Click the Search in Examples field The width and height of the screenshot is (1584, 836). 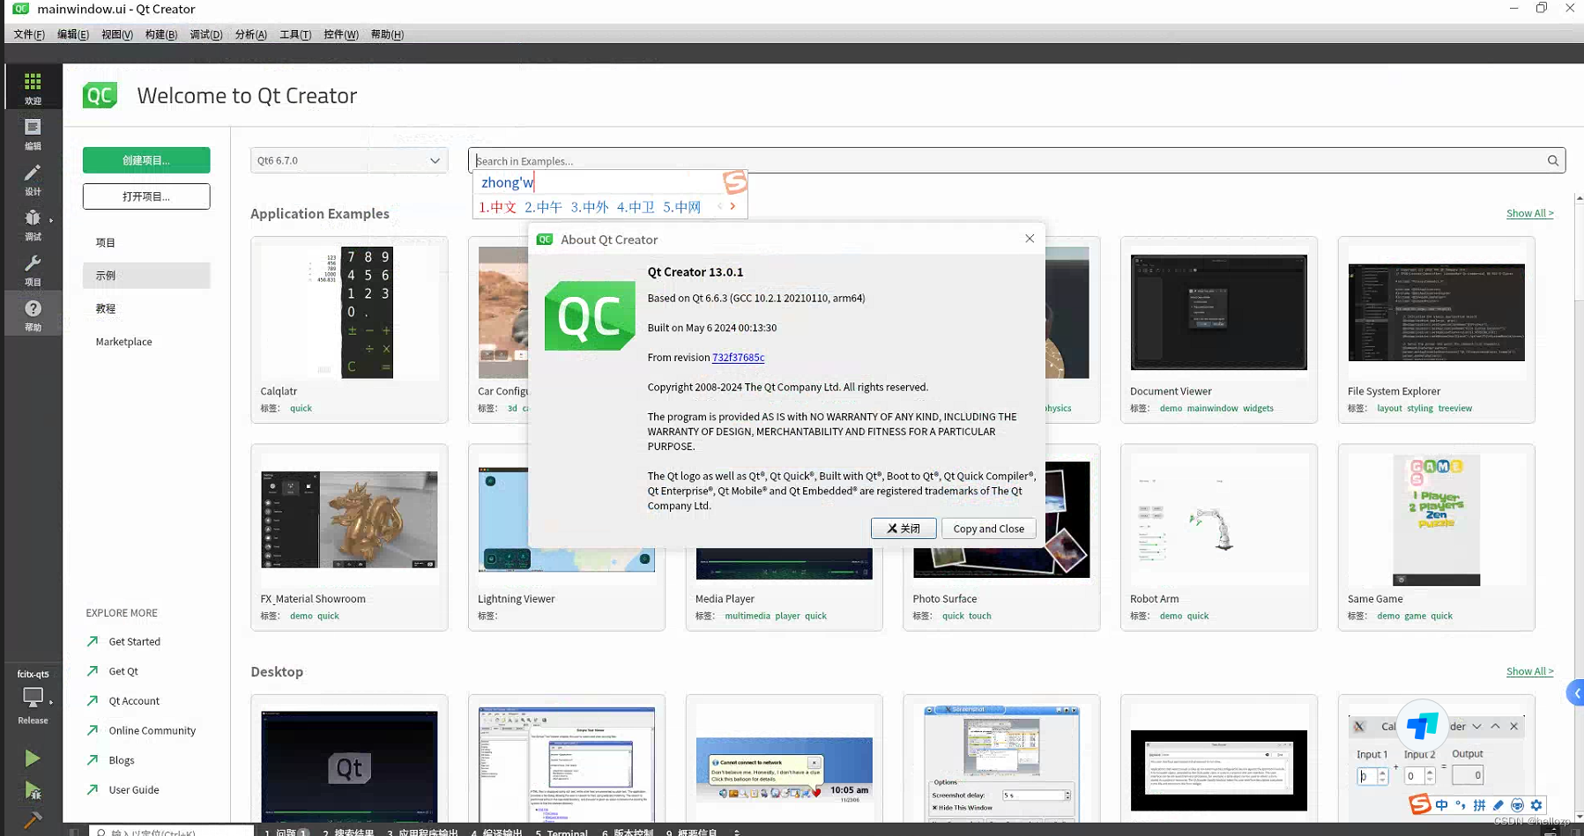pyautogui.click(x=1016, y=160)
